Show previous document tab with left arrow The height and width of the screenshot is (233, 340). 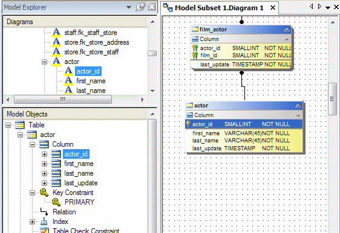(x=312, y=7)
